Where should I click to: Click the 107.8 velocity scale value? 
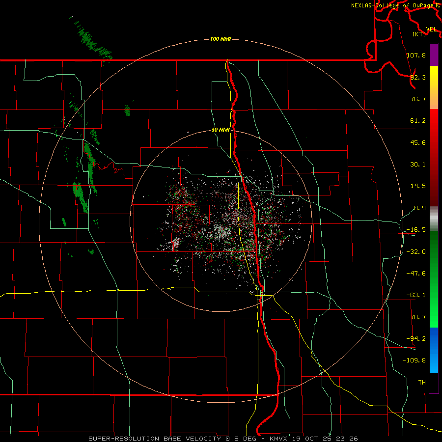pos(416,55)
